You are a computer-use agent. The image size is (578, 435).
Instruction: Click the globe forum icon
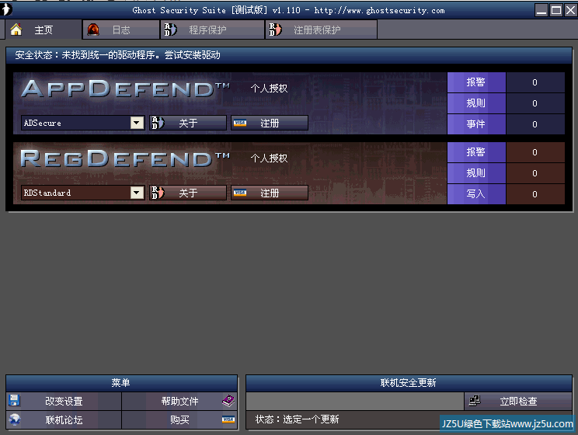click(x=15, y=419)
